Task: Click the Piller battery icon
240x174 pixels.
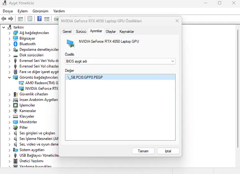Action: [15, 128]
